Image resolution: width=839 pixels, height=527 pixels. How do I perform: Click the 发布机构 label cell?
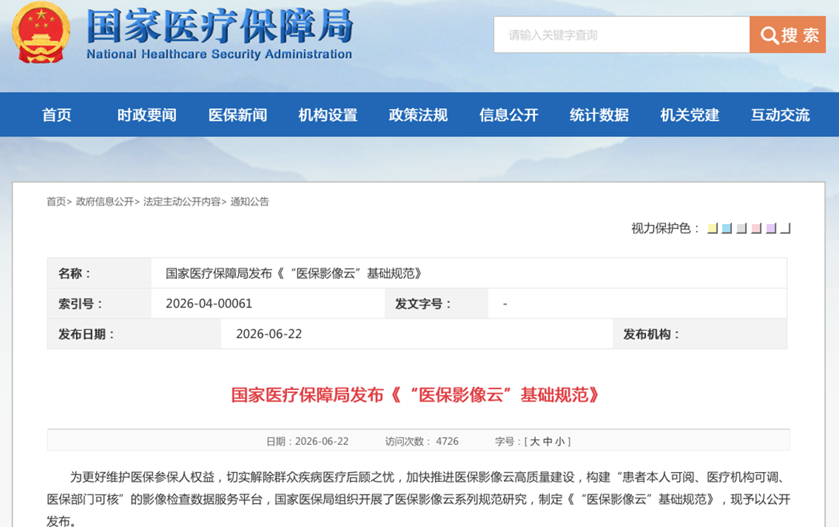pyautogui.click(x=700, y=334)
